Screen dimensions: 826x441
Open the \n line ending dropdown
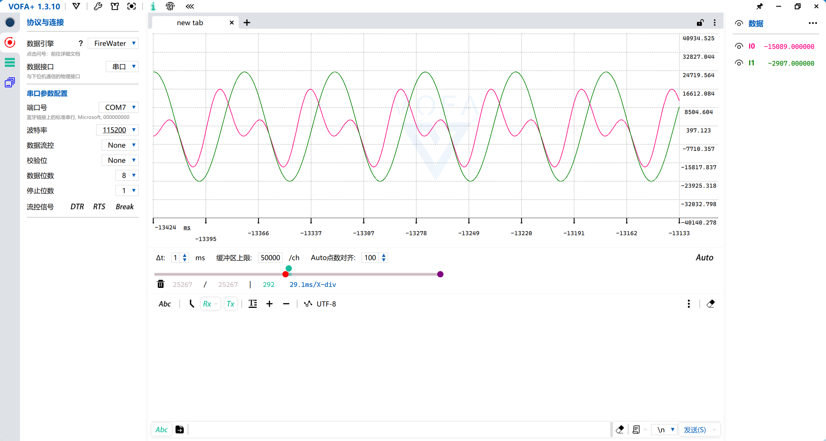[665, 429]
